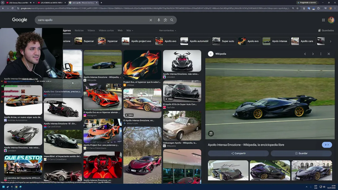The width and height of the screenshot is (338, 190).
Task: Switch to the Videos cortos tab
Action: [x=106, y=30]
